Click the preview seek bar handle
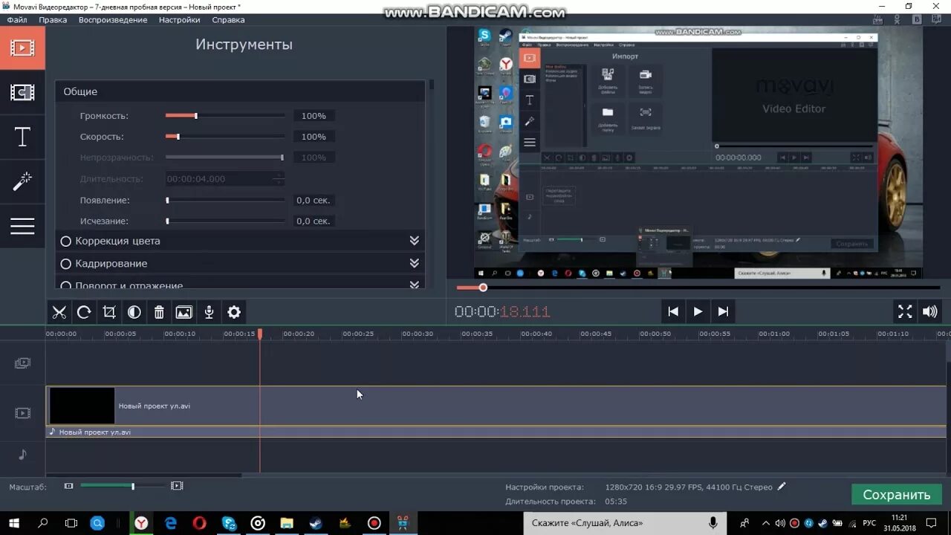 [x=483, y=288]
